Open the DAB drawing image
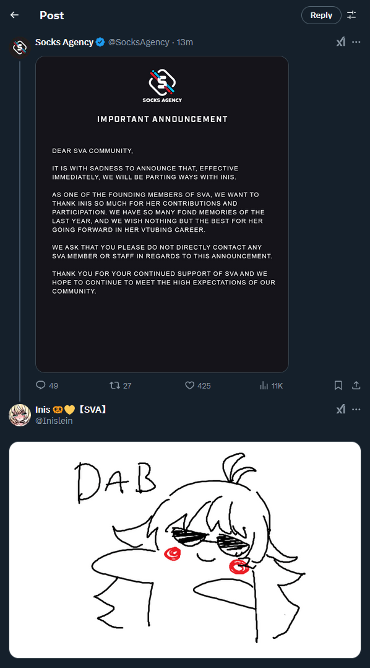 pos(185,550)
